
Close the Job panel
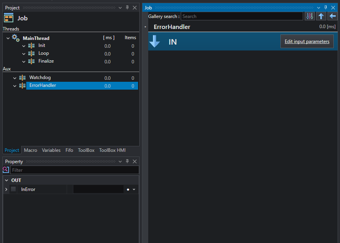[333, 7]
